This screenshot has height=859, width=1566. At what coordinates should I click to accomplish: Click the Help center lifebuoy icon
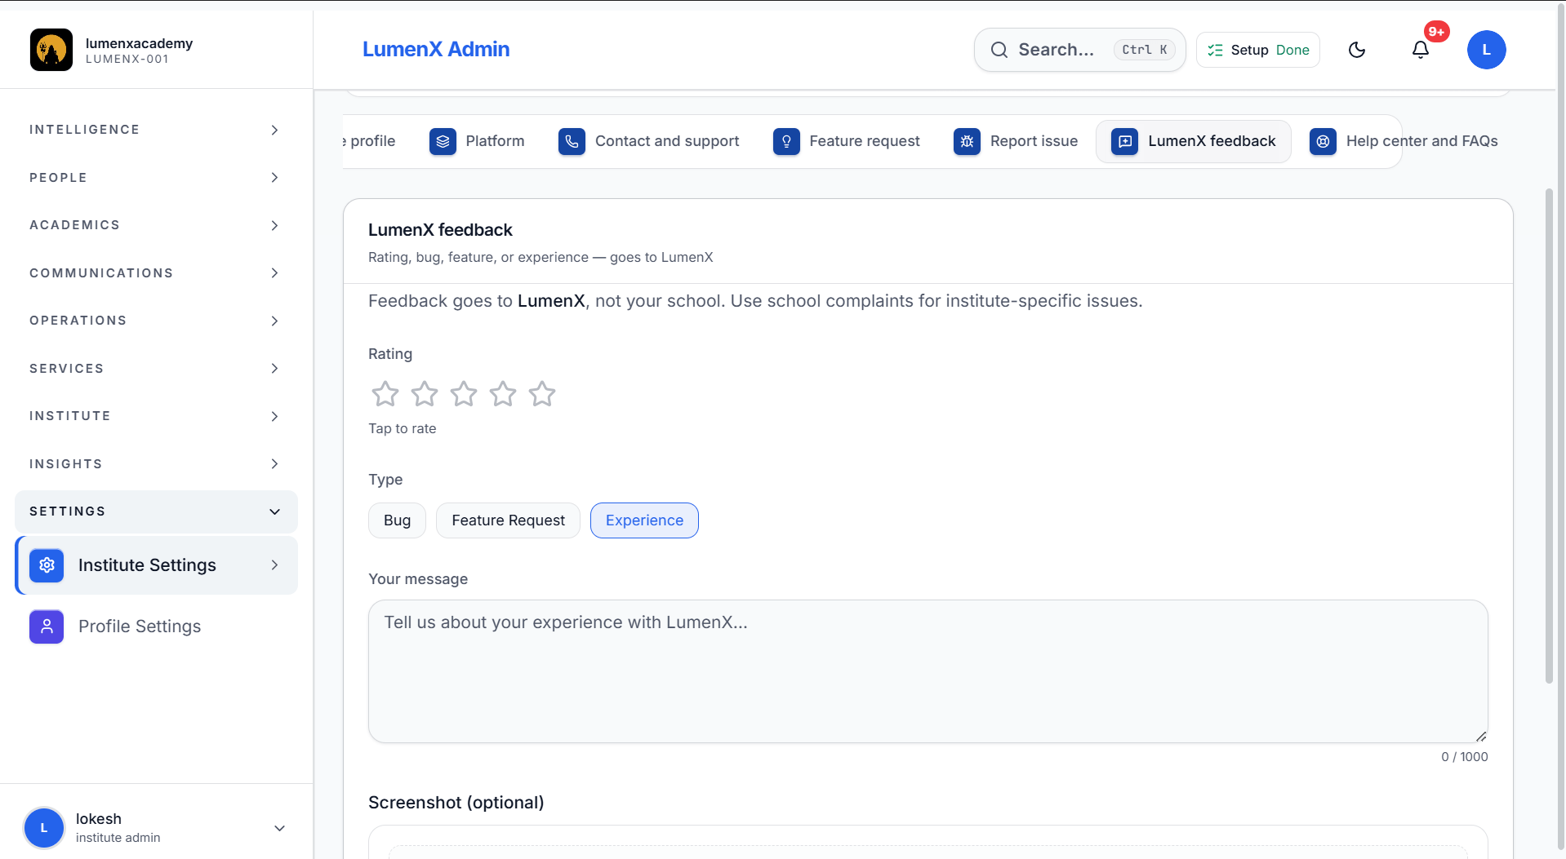click(1323, 141)
